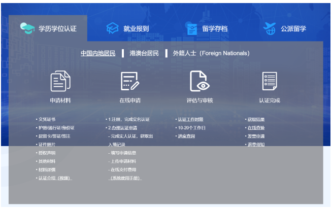Image resolution: width=332 pixels, height=209 pixels.
Task: Select the 中国内地居民 option
Action: click(98, 53)
